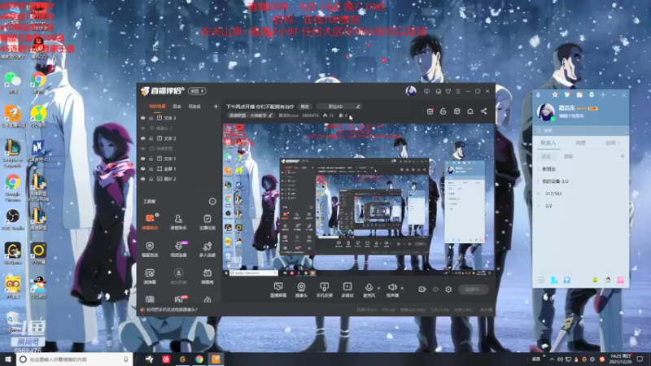Switch to 我的场景 tab
Viewport: 651px width, 366px height.
pos(157,107)
